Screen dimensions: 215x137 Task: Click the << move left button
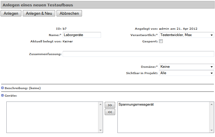coord(110,112)
